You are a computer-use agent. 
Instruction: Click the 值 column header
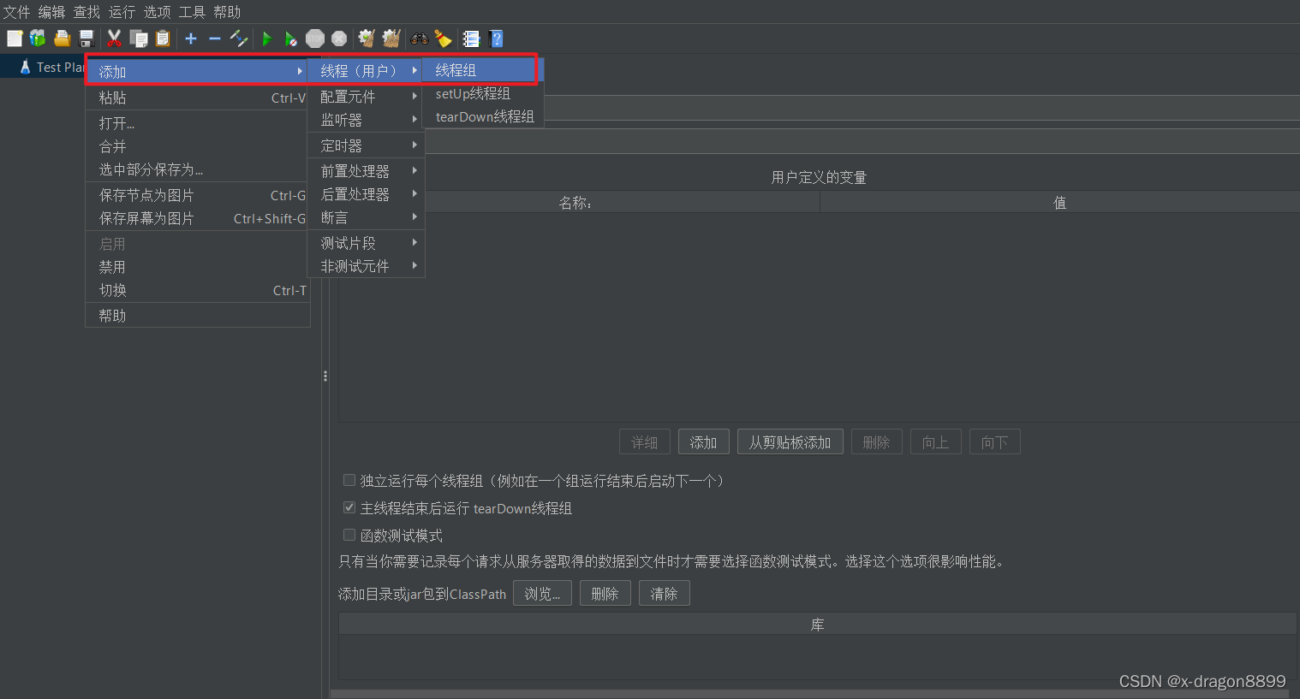(1059, 203)
